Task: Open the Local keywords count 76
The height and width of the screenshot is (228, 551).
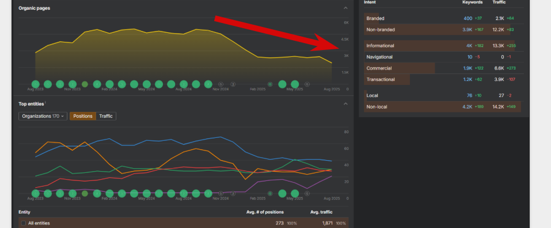Action: point(469,95)
